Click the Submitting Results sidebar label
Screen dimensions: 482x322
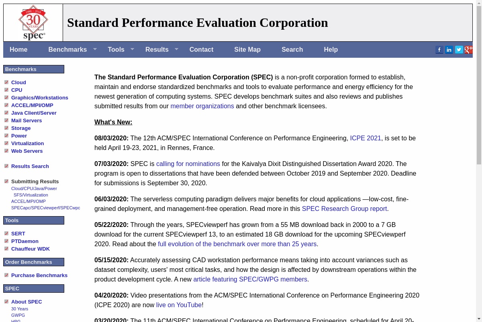tap(35, 181)
